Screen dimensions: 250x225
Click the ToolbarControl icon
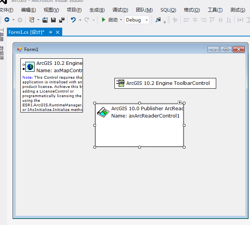(x=121, y=83)
